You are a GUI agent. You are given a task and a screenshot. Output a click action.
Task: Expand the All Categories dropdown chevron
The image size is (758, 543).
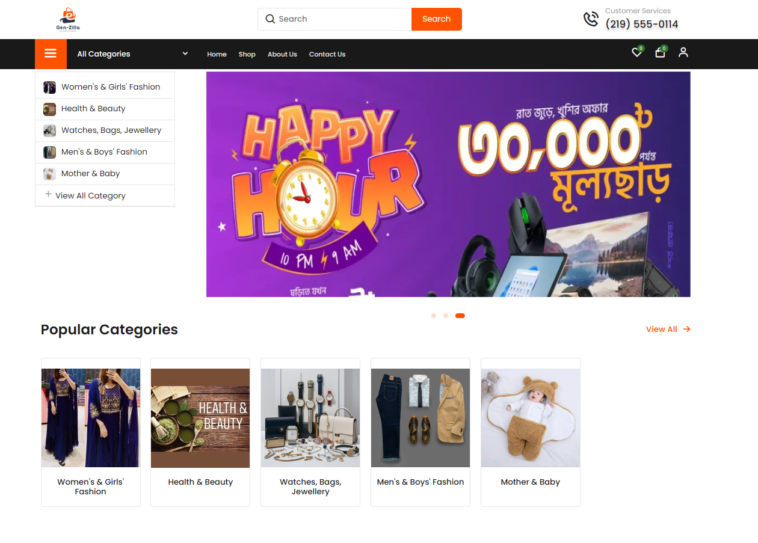coord(185,54)
